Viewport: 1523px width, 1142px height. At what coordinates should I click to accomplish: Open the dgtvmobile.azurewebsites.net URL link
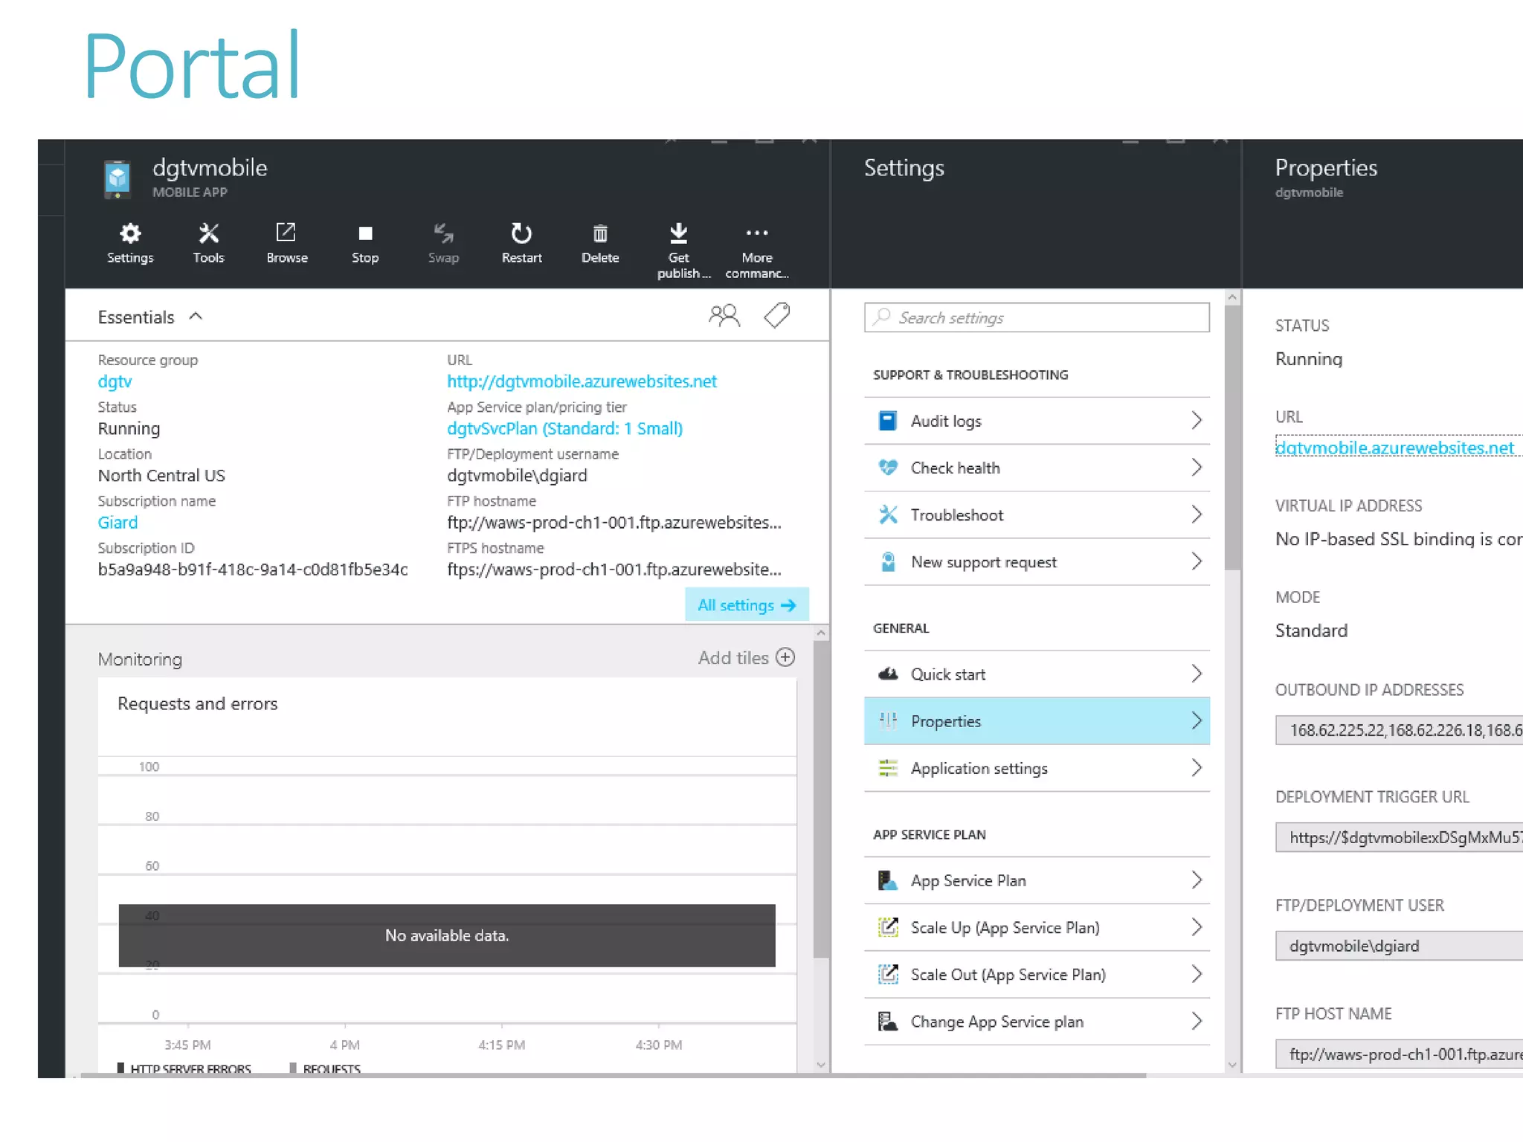coord(582,381)
